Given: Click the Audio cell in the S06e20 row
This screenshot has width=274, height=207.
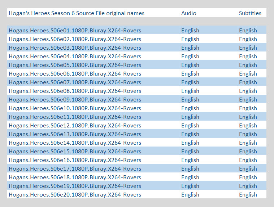Looking at the screenshot, I should point(190,195).
